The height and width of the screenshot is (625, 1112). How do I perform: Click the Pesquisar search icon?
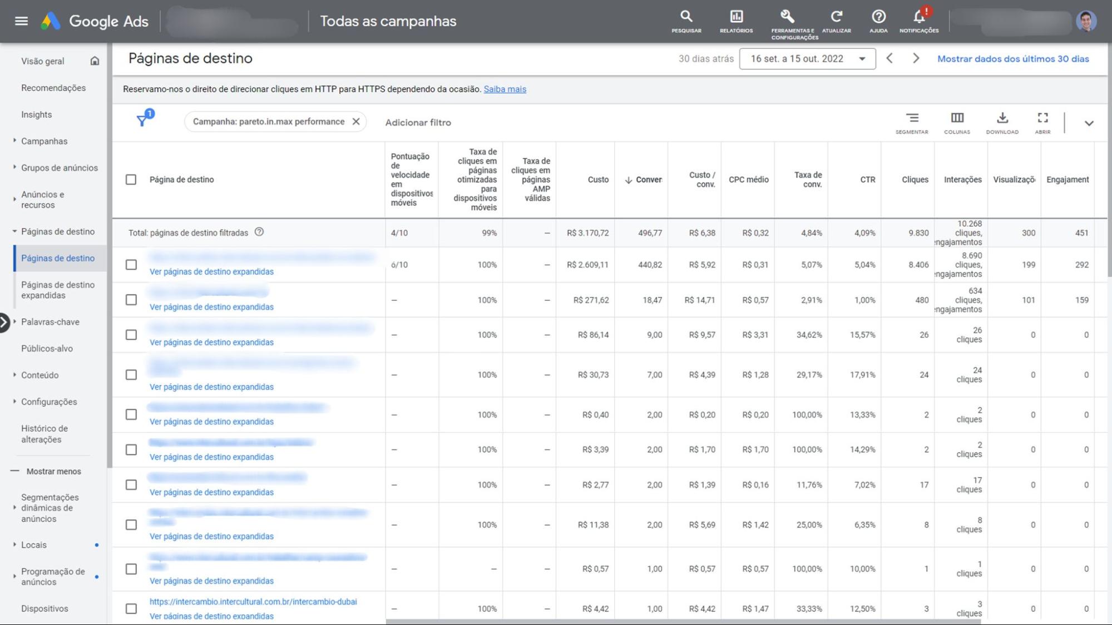[x=686, y=17]
